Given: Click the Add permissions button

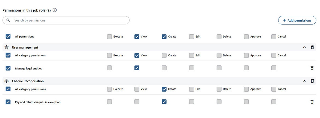Looking at the screenshot, I should coord(297,20).
